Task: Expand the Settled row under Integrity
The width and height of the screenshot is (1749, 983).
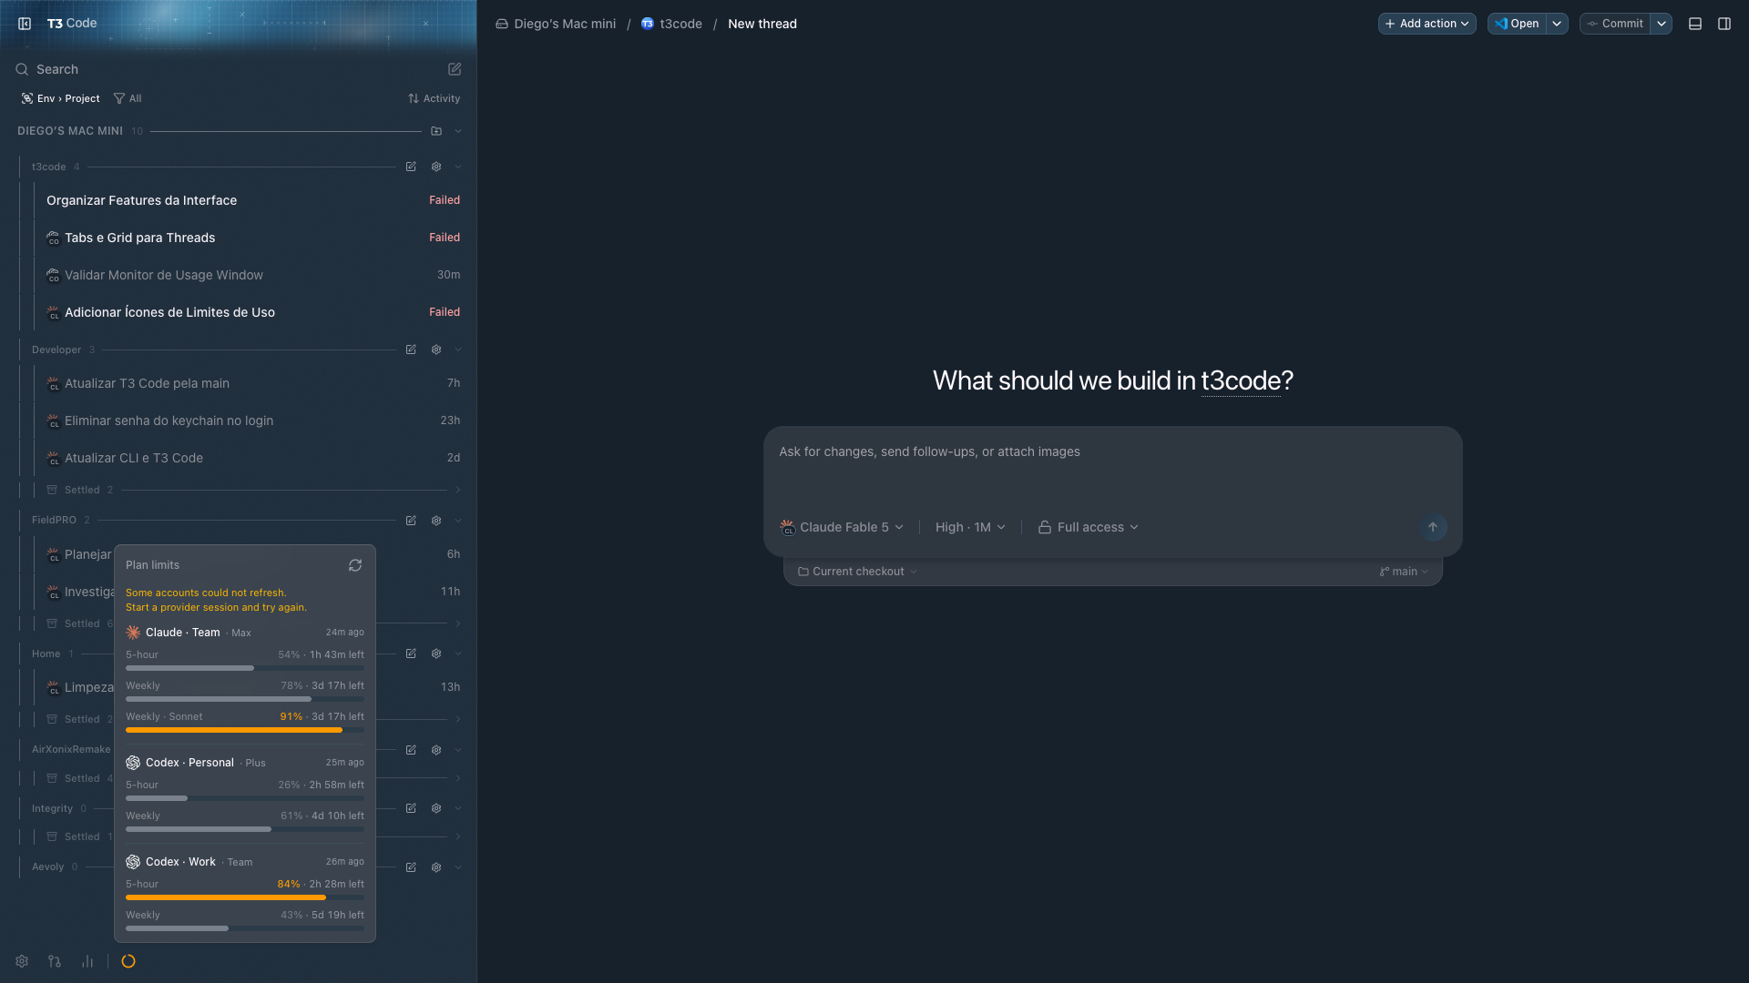Action: (253, 836)
